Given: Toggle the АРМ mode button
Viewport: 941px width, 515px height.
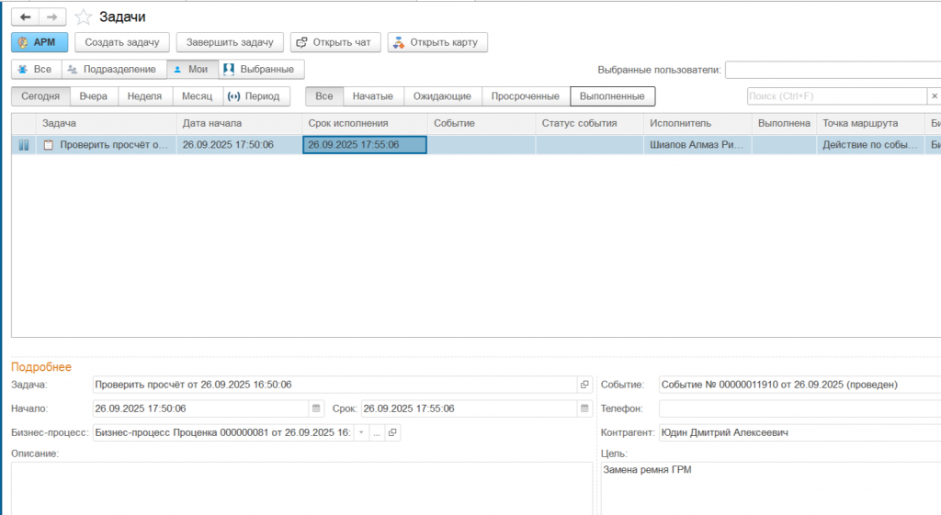Looking at the screenshot, I should pos(40,42).
